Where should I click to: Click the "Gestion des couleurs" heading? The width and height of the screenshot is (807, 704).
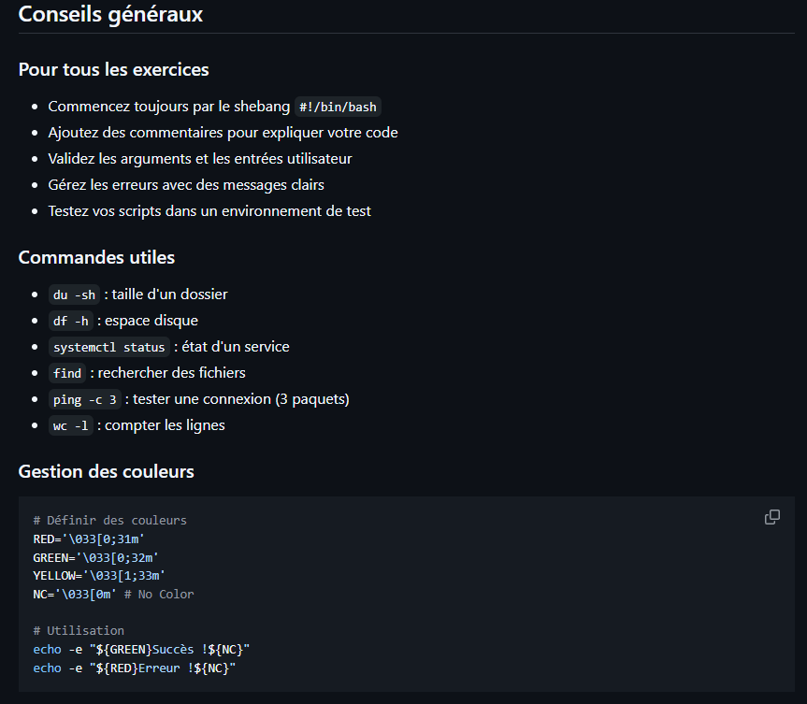(106, 471)
